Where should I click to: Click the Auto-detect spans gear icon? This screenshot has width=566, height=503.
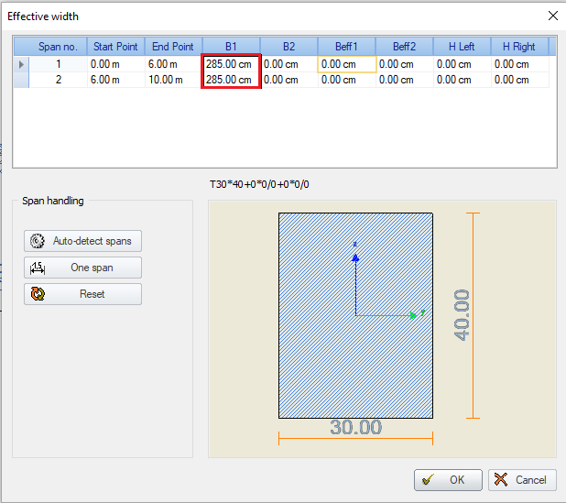pos(38,241)
